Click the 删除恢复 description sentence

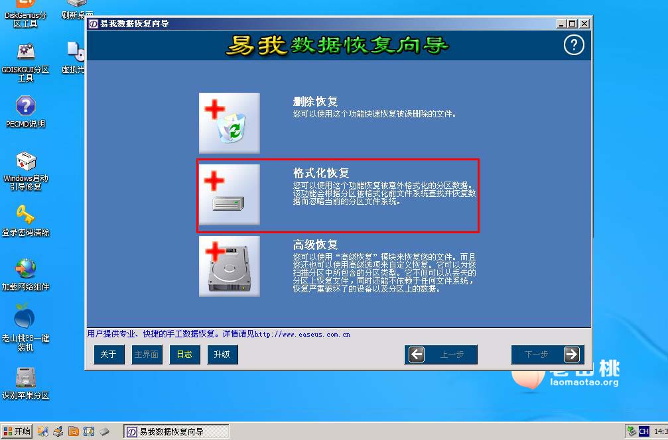click(375, 113)
